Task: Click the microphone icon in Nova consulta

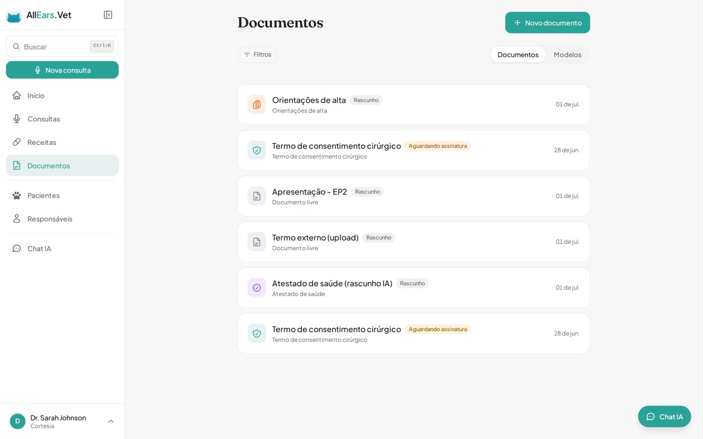Action: pyautogui.click(x=38, y=70)
